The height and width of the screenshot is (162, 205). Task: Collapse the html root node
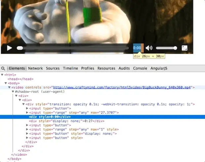point(2,75)
